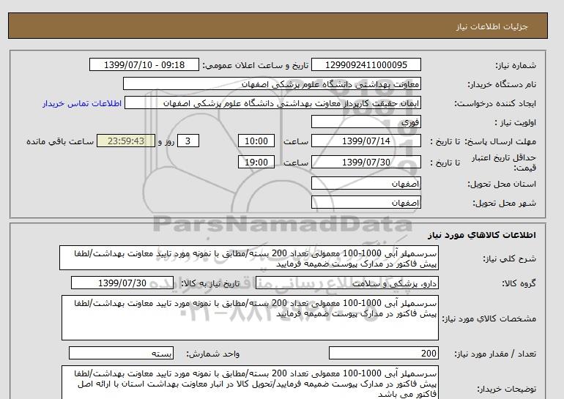Click the نام دستگاه خریدار label
The height and width of the screenshot is (399, 564).
pos(502,84)
